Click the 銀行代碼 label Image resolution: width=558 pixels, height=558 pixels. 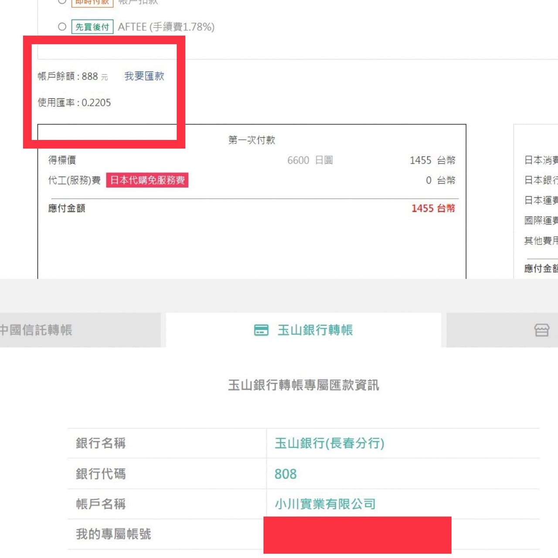(x=101, y=474)
